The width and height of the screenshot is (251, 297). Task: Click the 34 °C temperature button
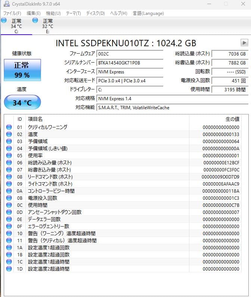tap(22, 102)
